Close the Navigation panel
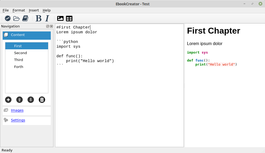Image resolution: width=265 pixels, height=153 pixels. pyautogui.click(x=51, y=26)
